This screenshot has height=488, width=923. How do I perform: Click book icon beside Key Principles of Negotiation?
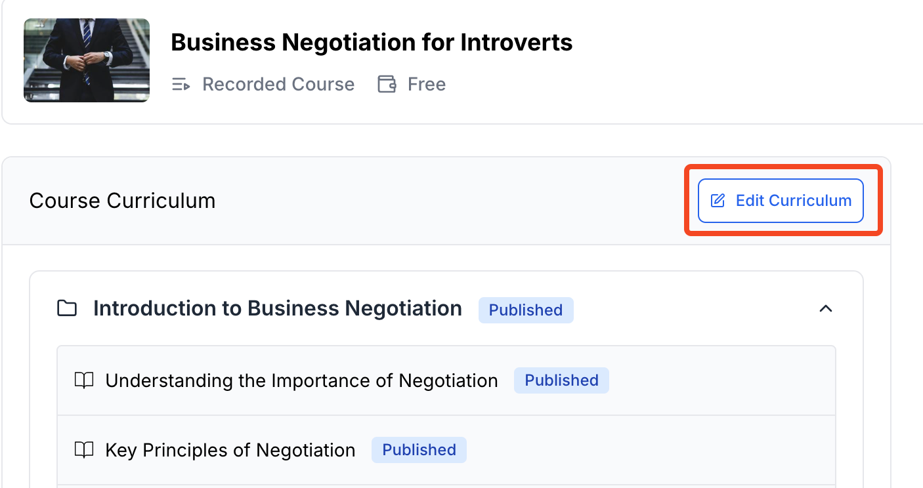point(84,450)
